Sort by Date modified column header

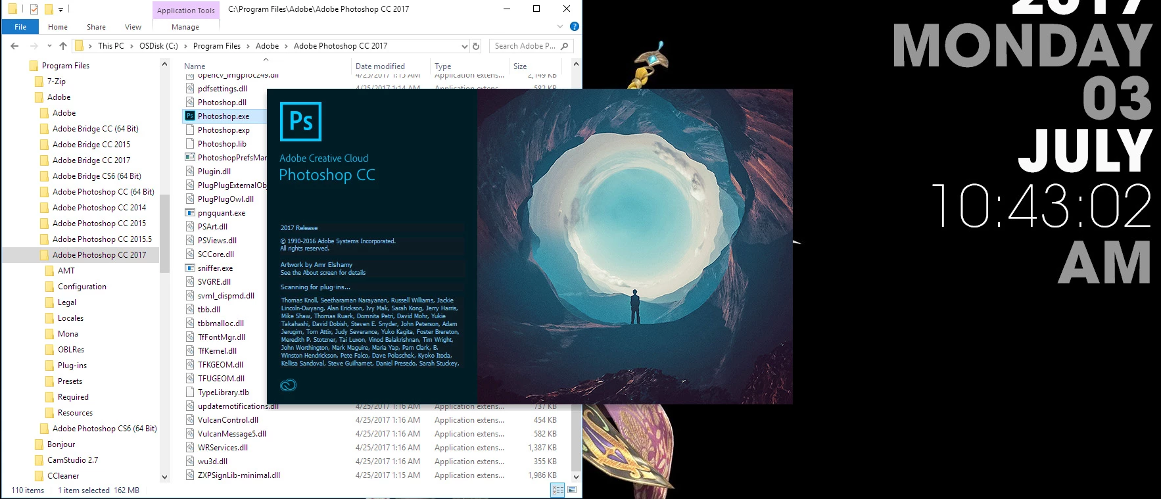pos(380,66)
